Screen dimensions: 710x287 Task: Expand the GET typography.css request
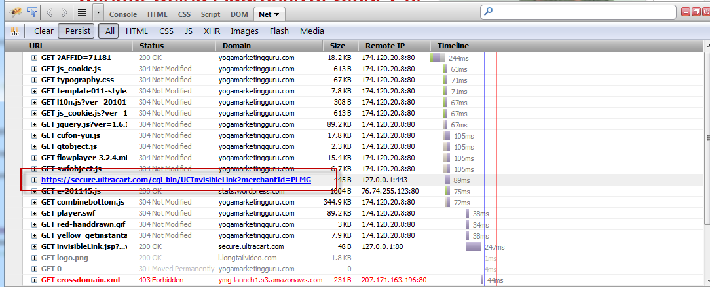coord(34,80)
